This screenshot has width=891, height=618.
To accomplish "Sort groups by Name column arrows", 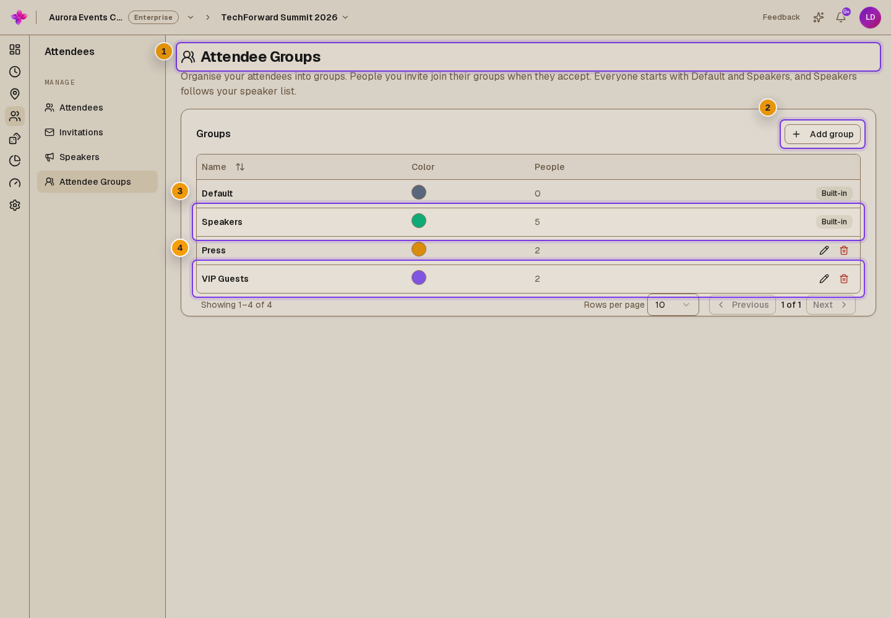I will [x=240, y=167].
